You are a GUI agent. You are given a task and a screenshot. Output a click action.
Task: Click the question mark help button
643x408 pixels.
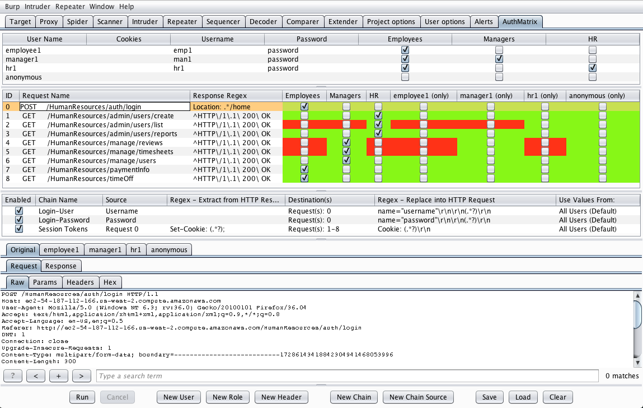tap(13, 375)
